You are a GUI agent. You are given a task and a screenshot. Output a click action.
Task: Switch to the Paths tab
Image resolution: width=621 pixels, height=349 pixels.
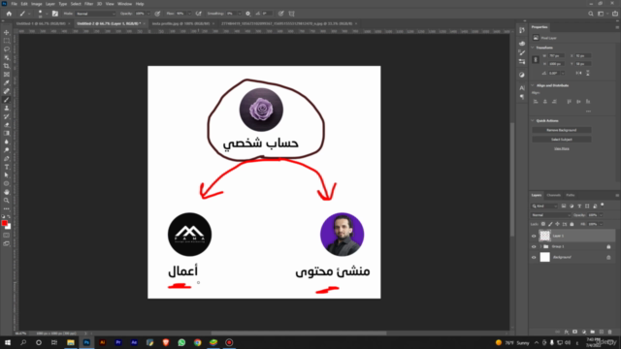click(x=571, y=195)
